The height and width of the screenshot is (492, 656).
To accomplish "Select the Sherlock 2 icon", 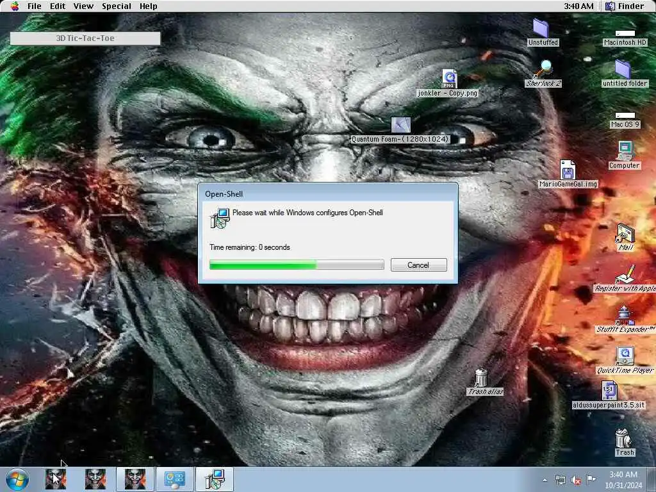I will pyautogui.click(x=543, y=69).
